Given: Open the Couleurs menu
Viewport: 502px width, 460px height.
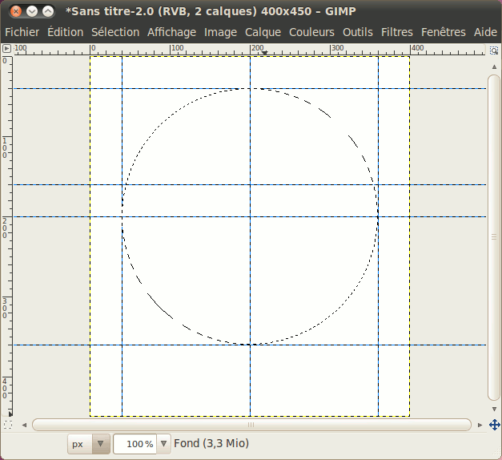Looking at the screenshot, I should tap(311, 32).
